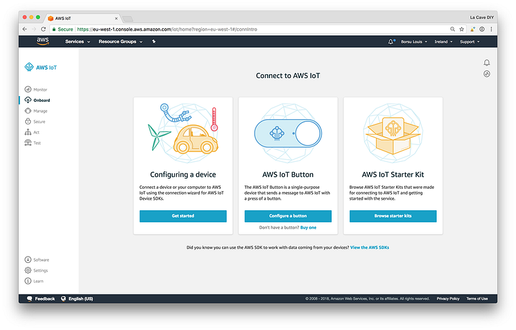
Task: Click the Starter Kit box illustration
Action: (393, 133)
